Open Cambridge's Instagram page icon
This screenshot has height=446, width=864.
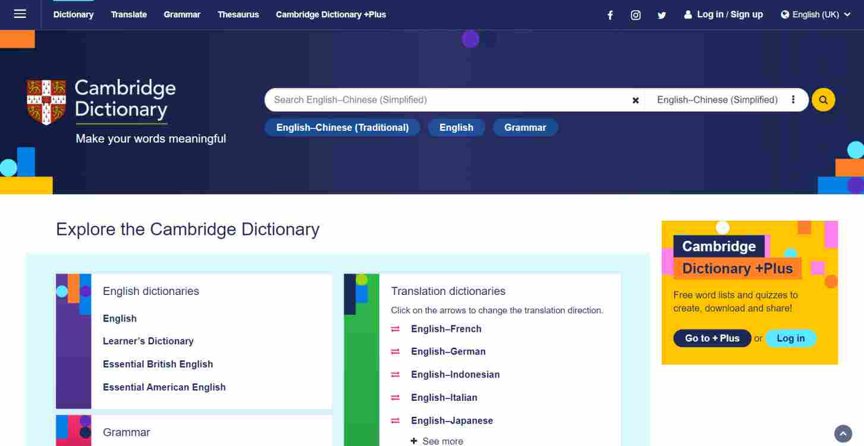coord(636,15)
